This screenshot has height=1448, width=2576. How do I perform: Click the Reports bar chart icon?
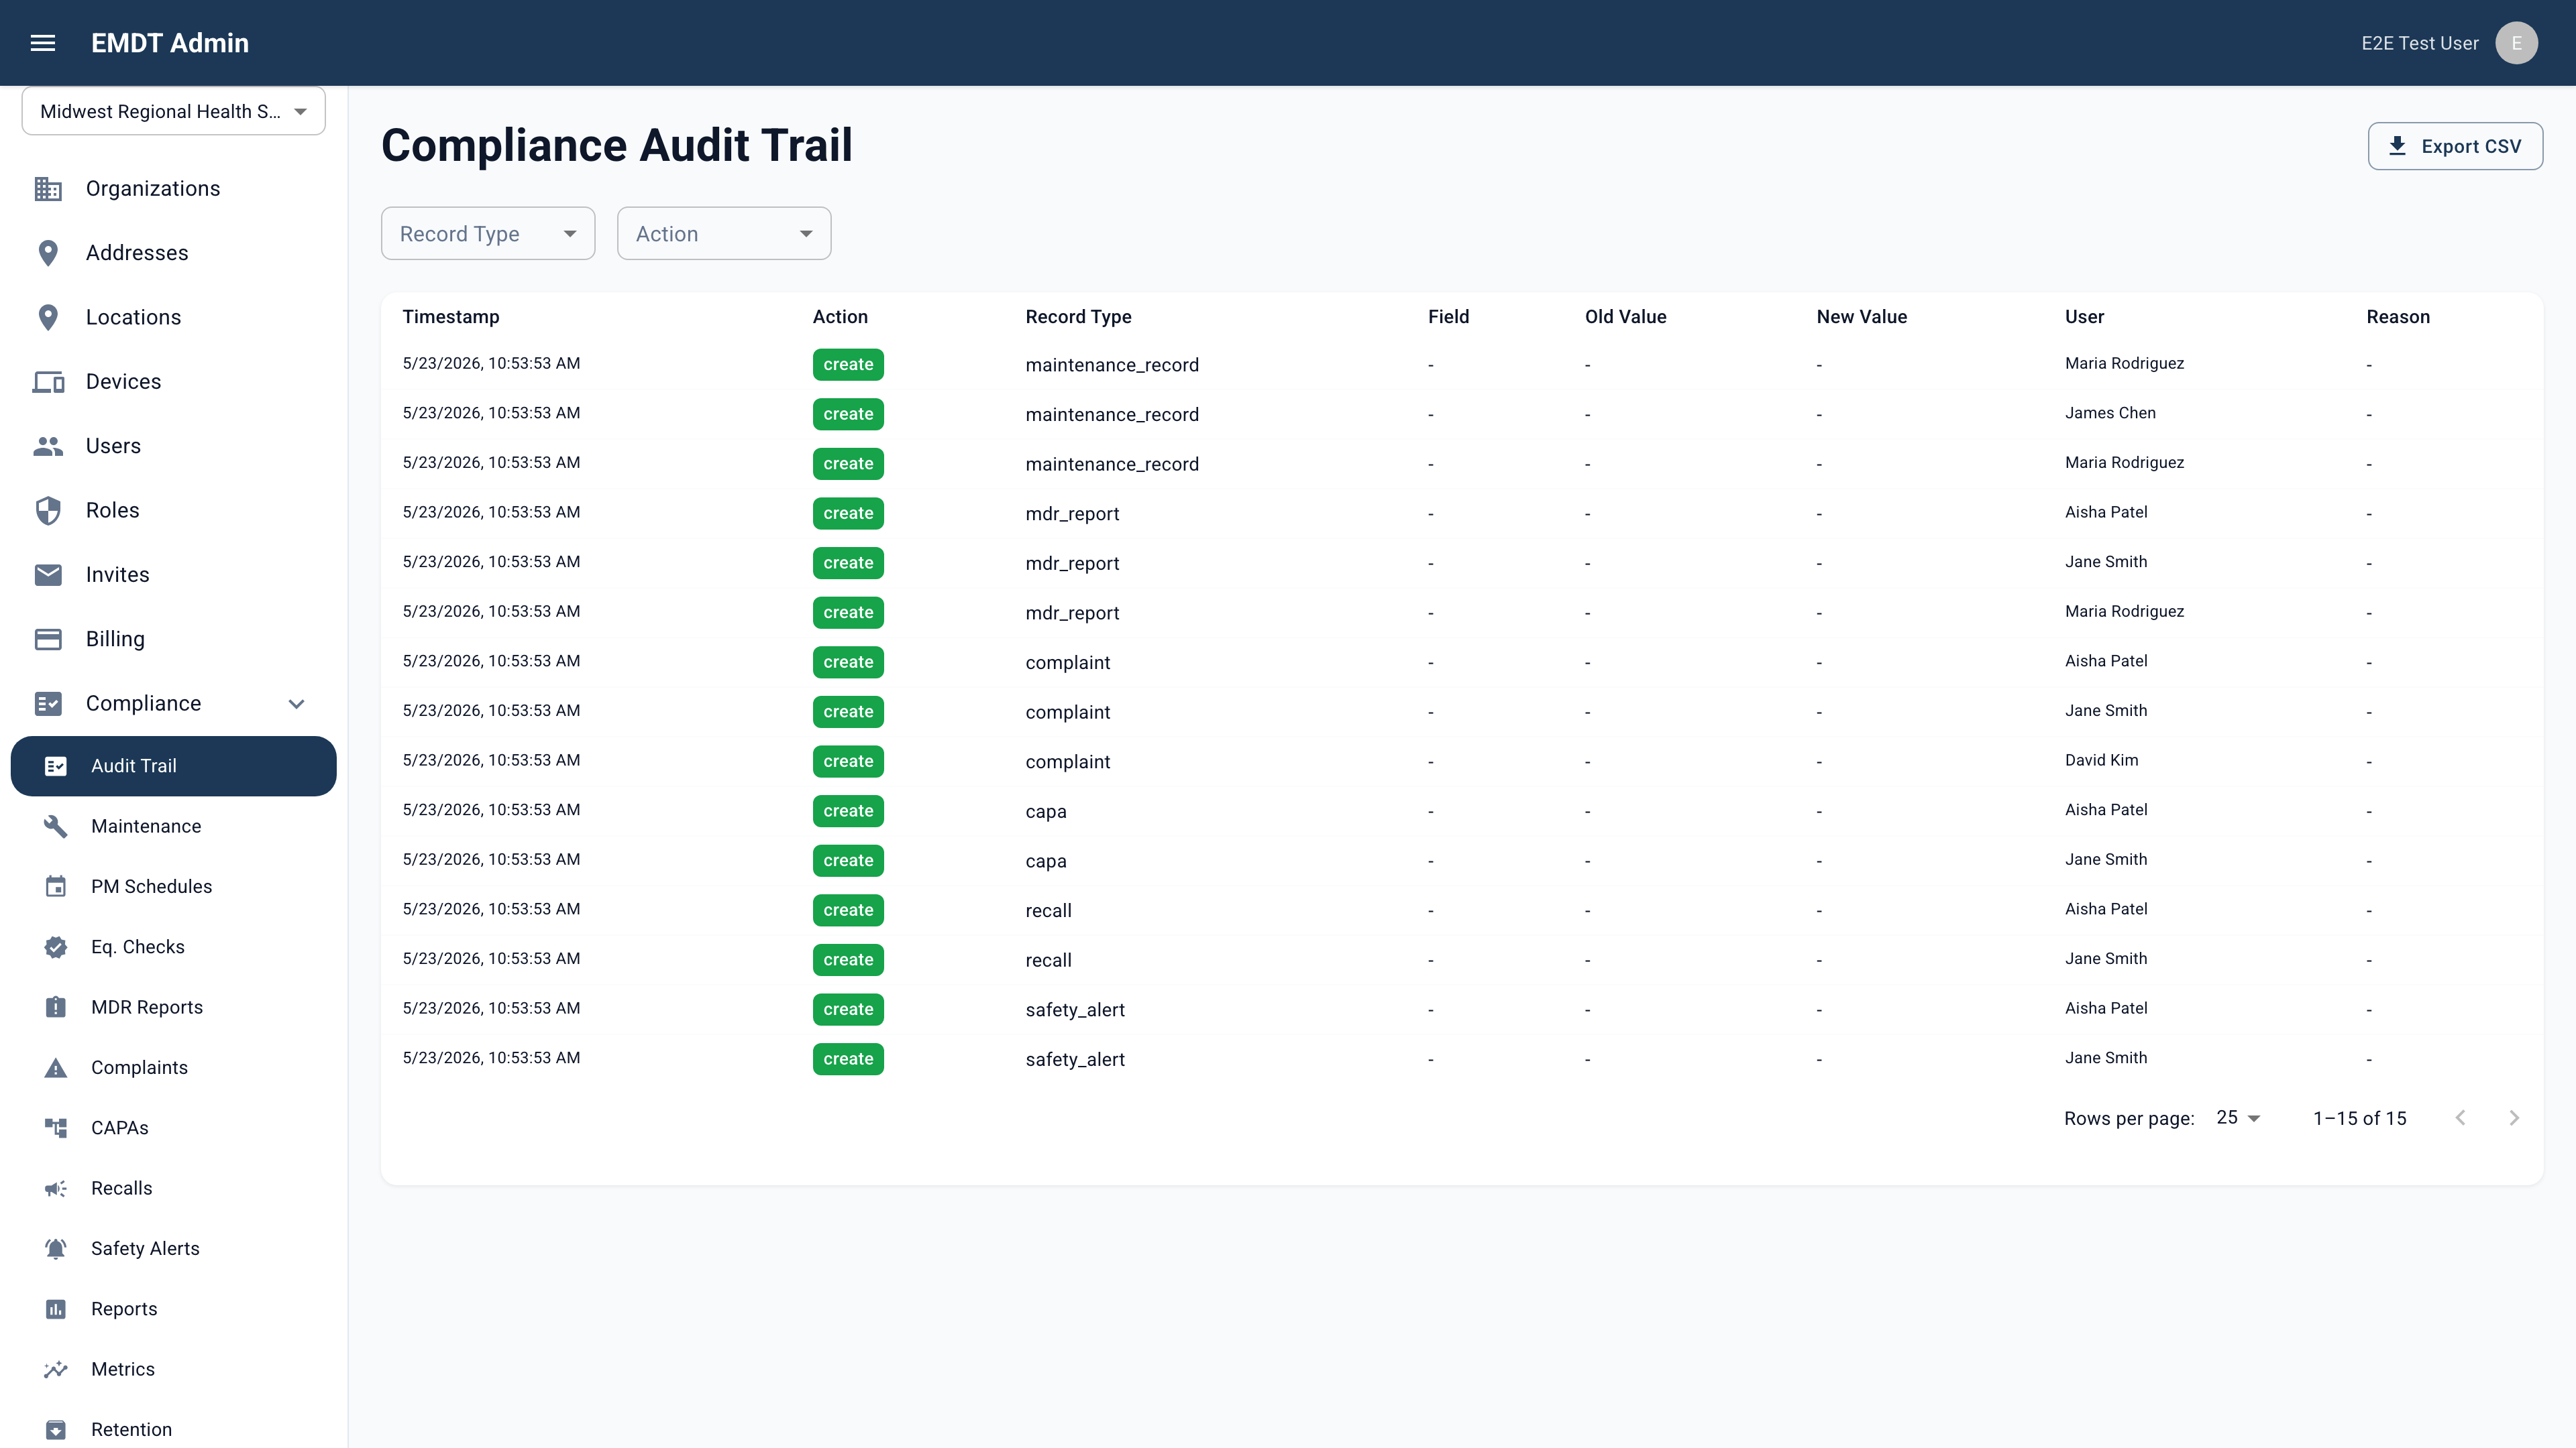pyautogui.click(x=56, y=1309)
